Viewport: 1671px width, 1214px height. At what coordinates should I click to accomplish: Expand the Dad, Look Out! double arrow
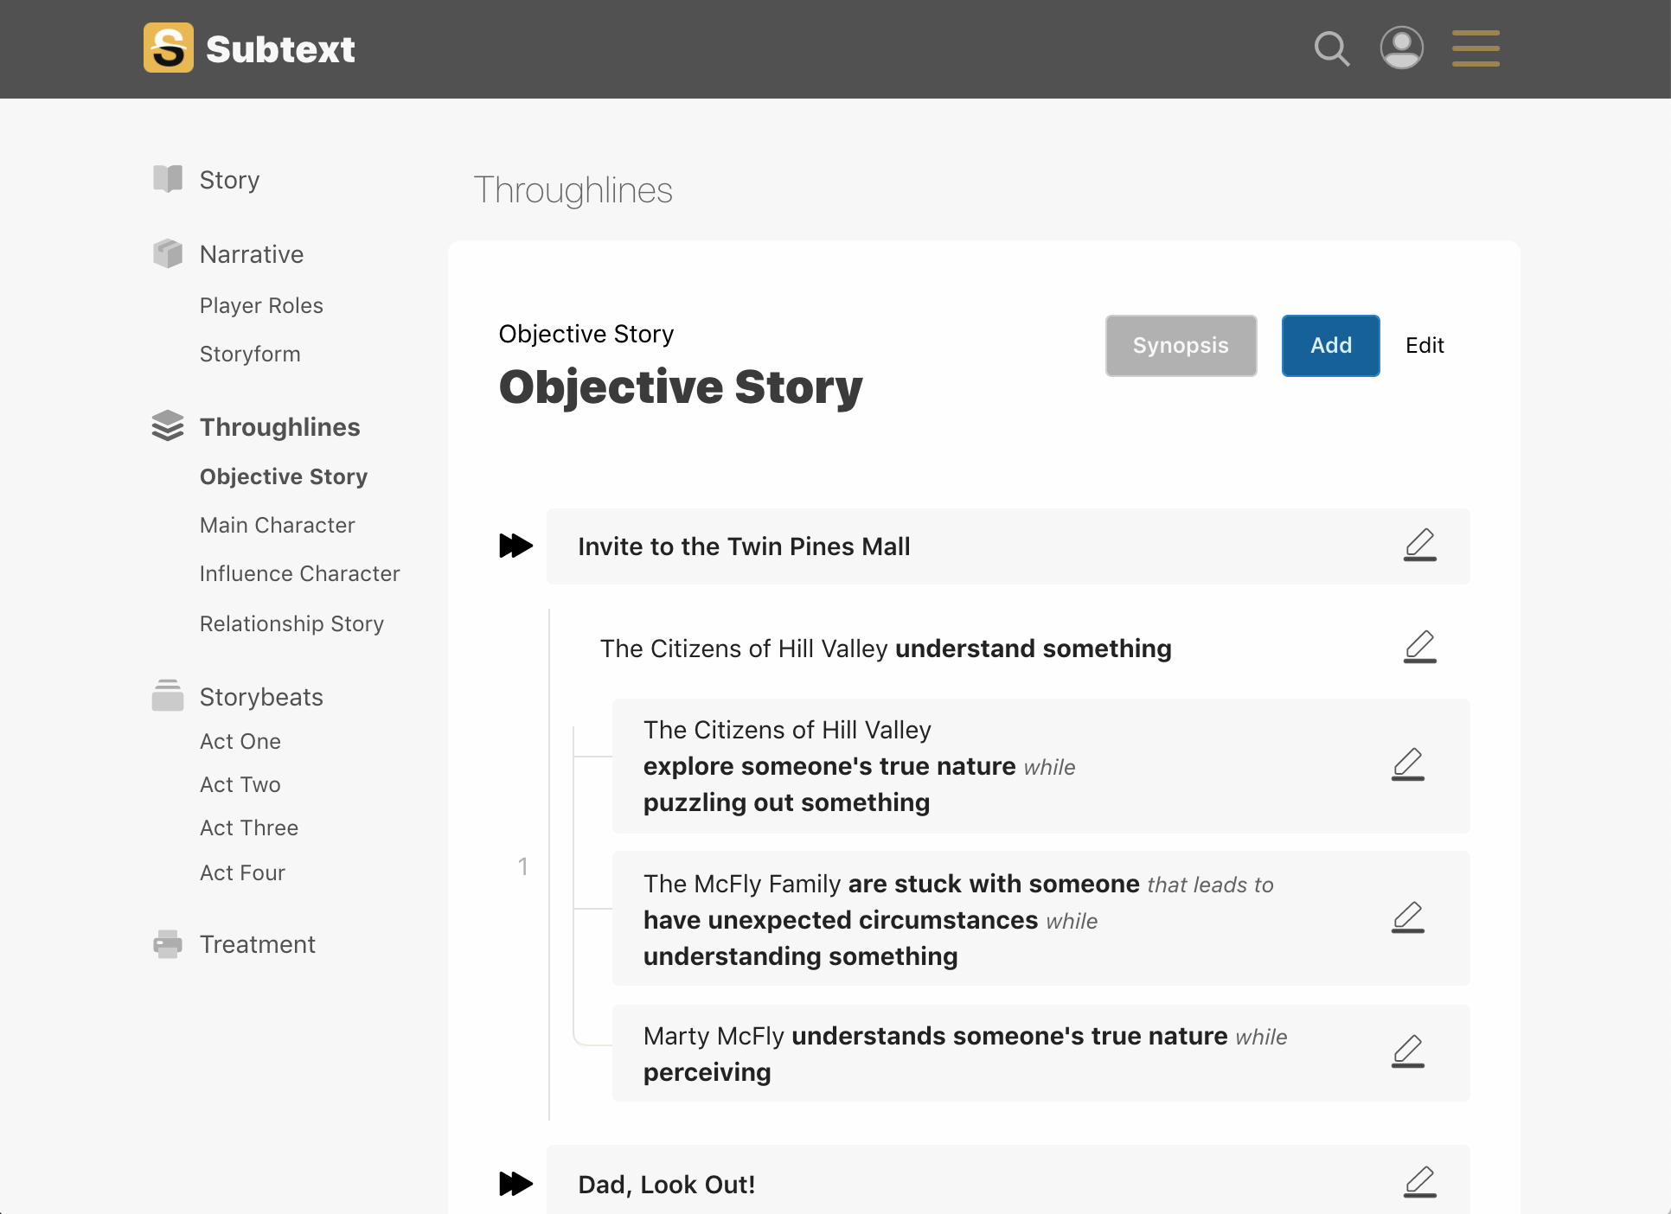click(516, 1184)
